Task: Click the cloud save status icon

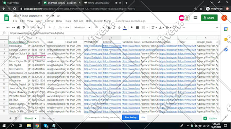Action: point(58,16)
